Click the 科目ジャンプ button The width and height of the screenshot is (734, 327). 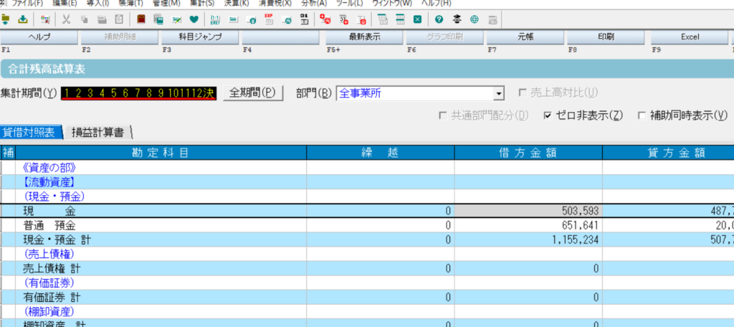[201, 37]
